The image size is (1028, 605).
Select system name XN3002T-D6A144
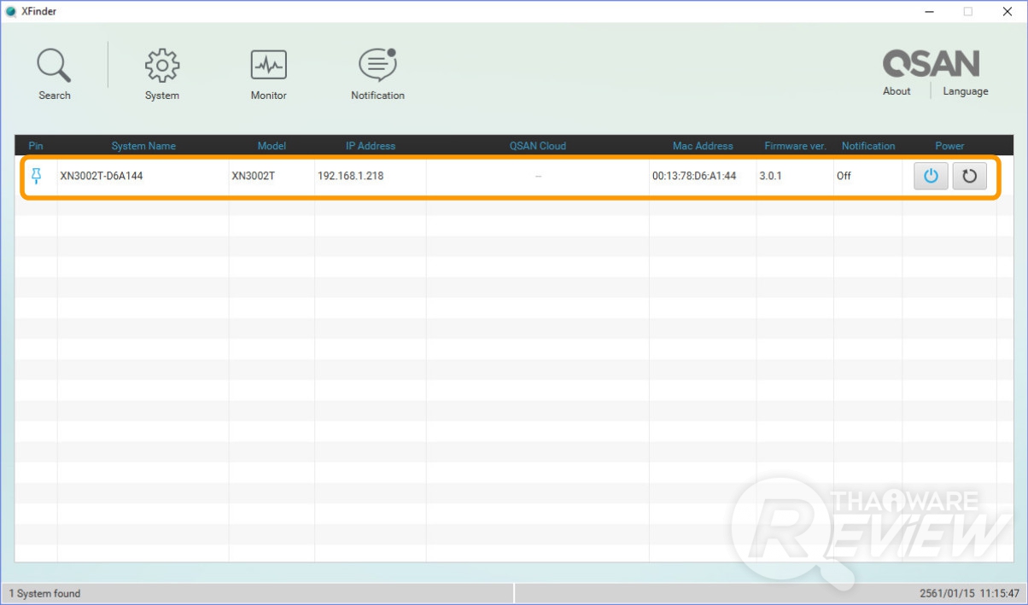[102, 177]
